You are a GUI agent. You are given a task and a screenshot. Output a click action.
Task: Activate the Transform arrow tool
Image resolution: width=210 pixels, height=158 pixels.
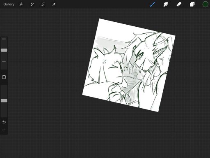[x=54, y=5]
